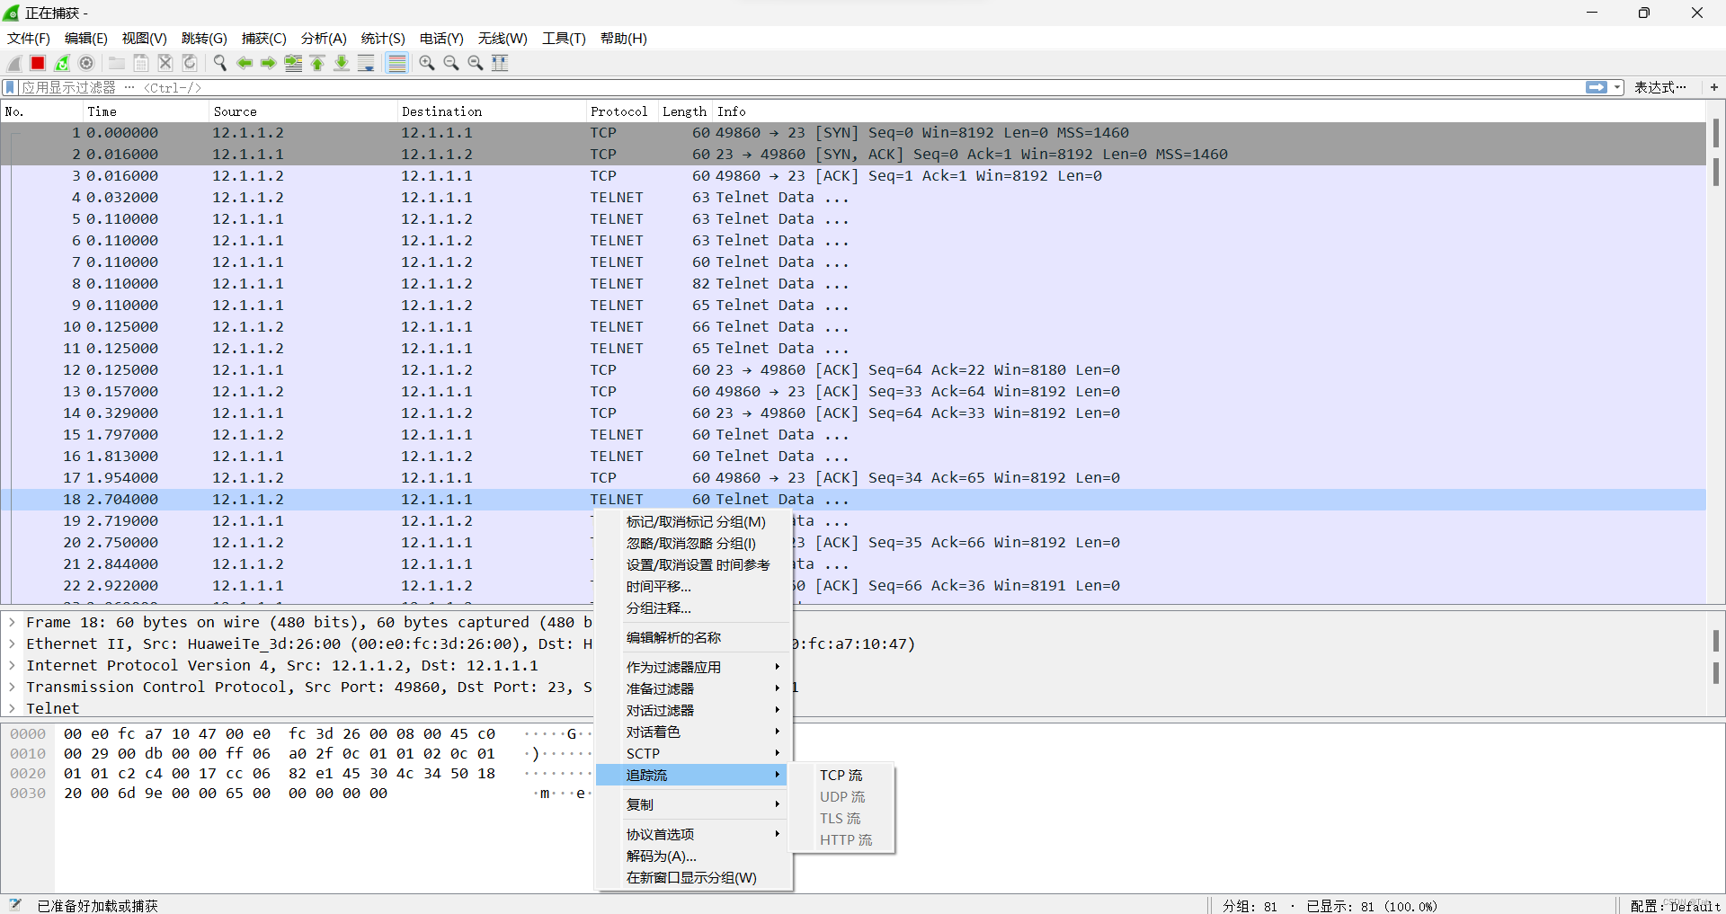This screenshot has height=914, width=1726.
Task: Click the 表达式… button
Action: (1661, 87)
